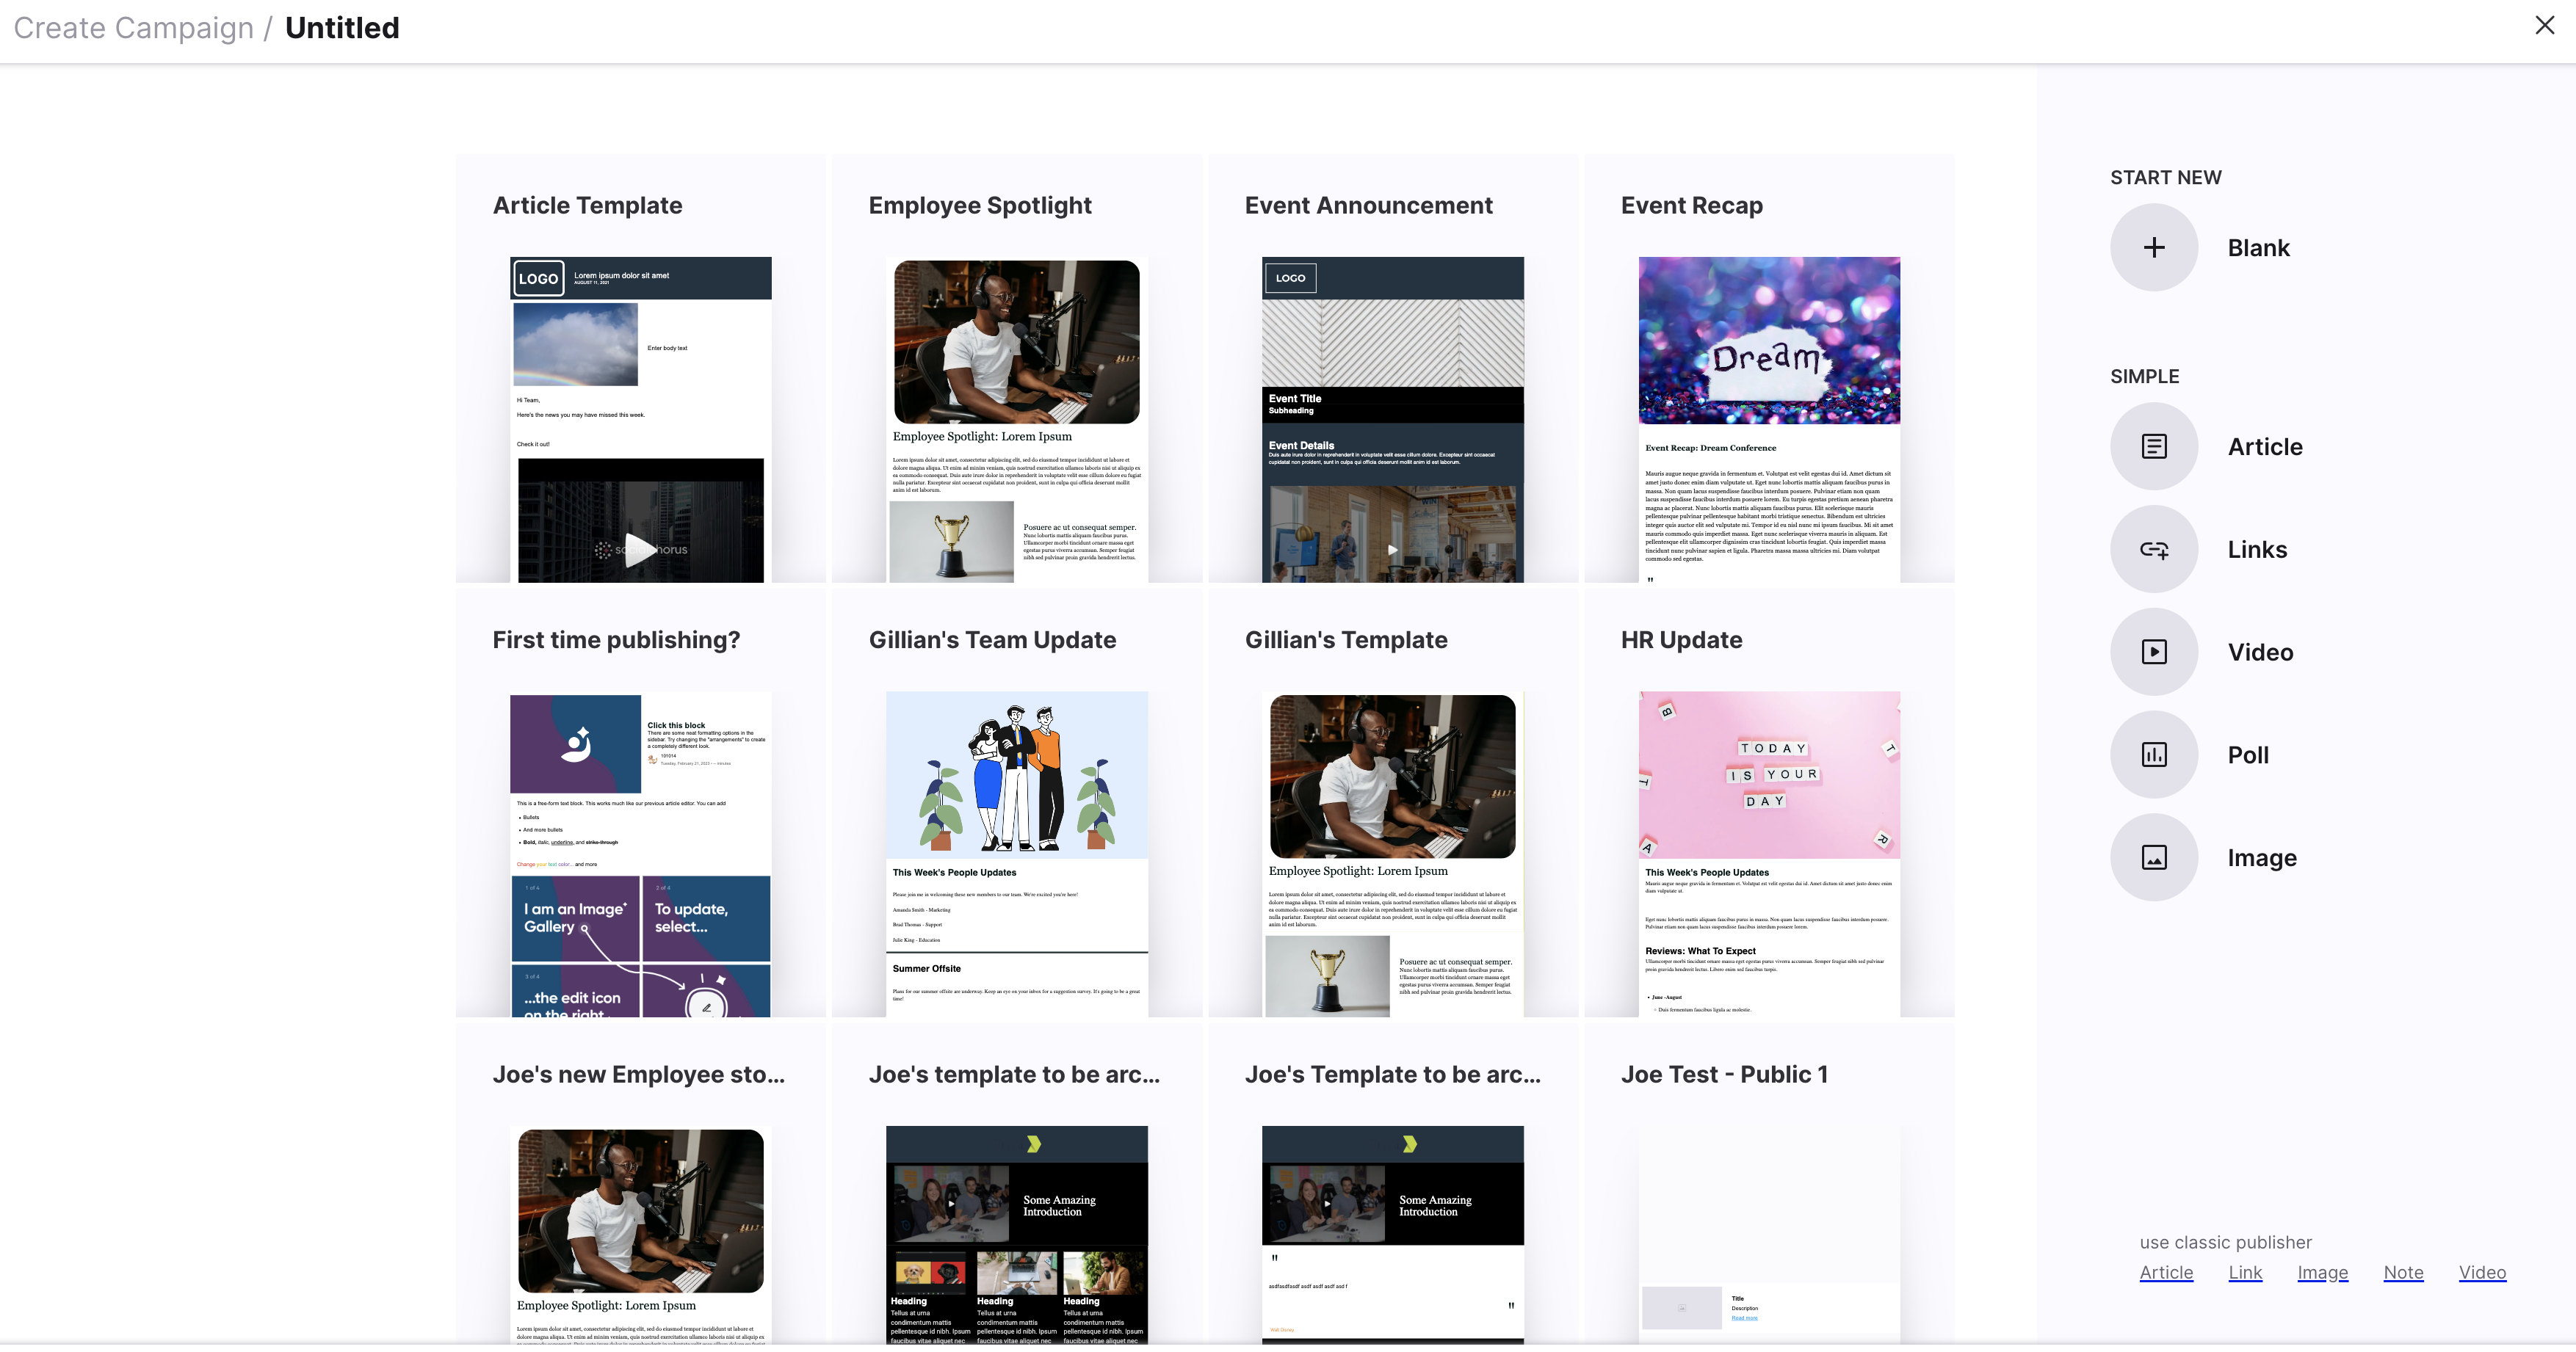Open classic publisher Link link
Image resolution: width=2576 pixels, height=1352 pixels.
2244,1272
